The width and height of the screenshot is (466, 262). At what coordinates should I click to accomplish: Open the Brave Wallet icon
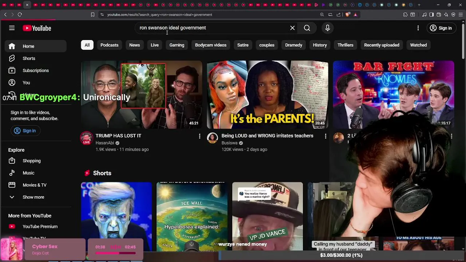[x=439, y=15]
